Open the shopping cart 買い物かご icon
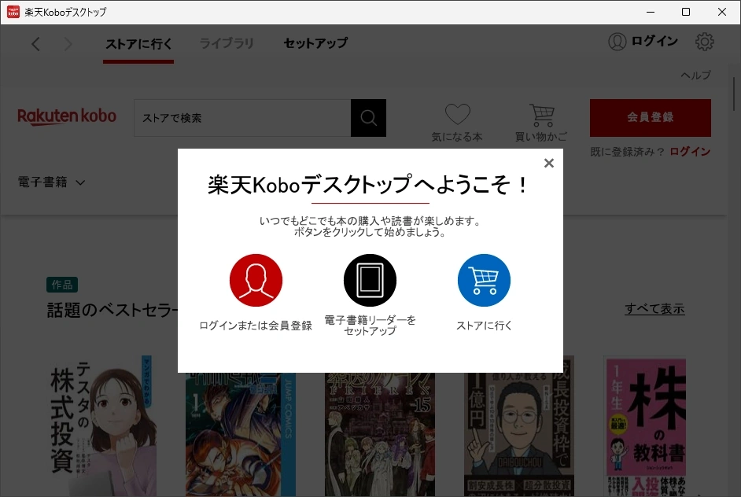741x497 pixels. click(541, 115)
